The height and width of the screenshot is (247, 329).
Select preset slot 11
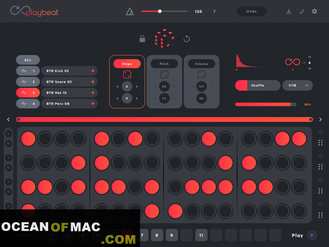coord(201,235)
